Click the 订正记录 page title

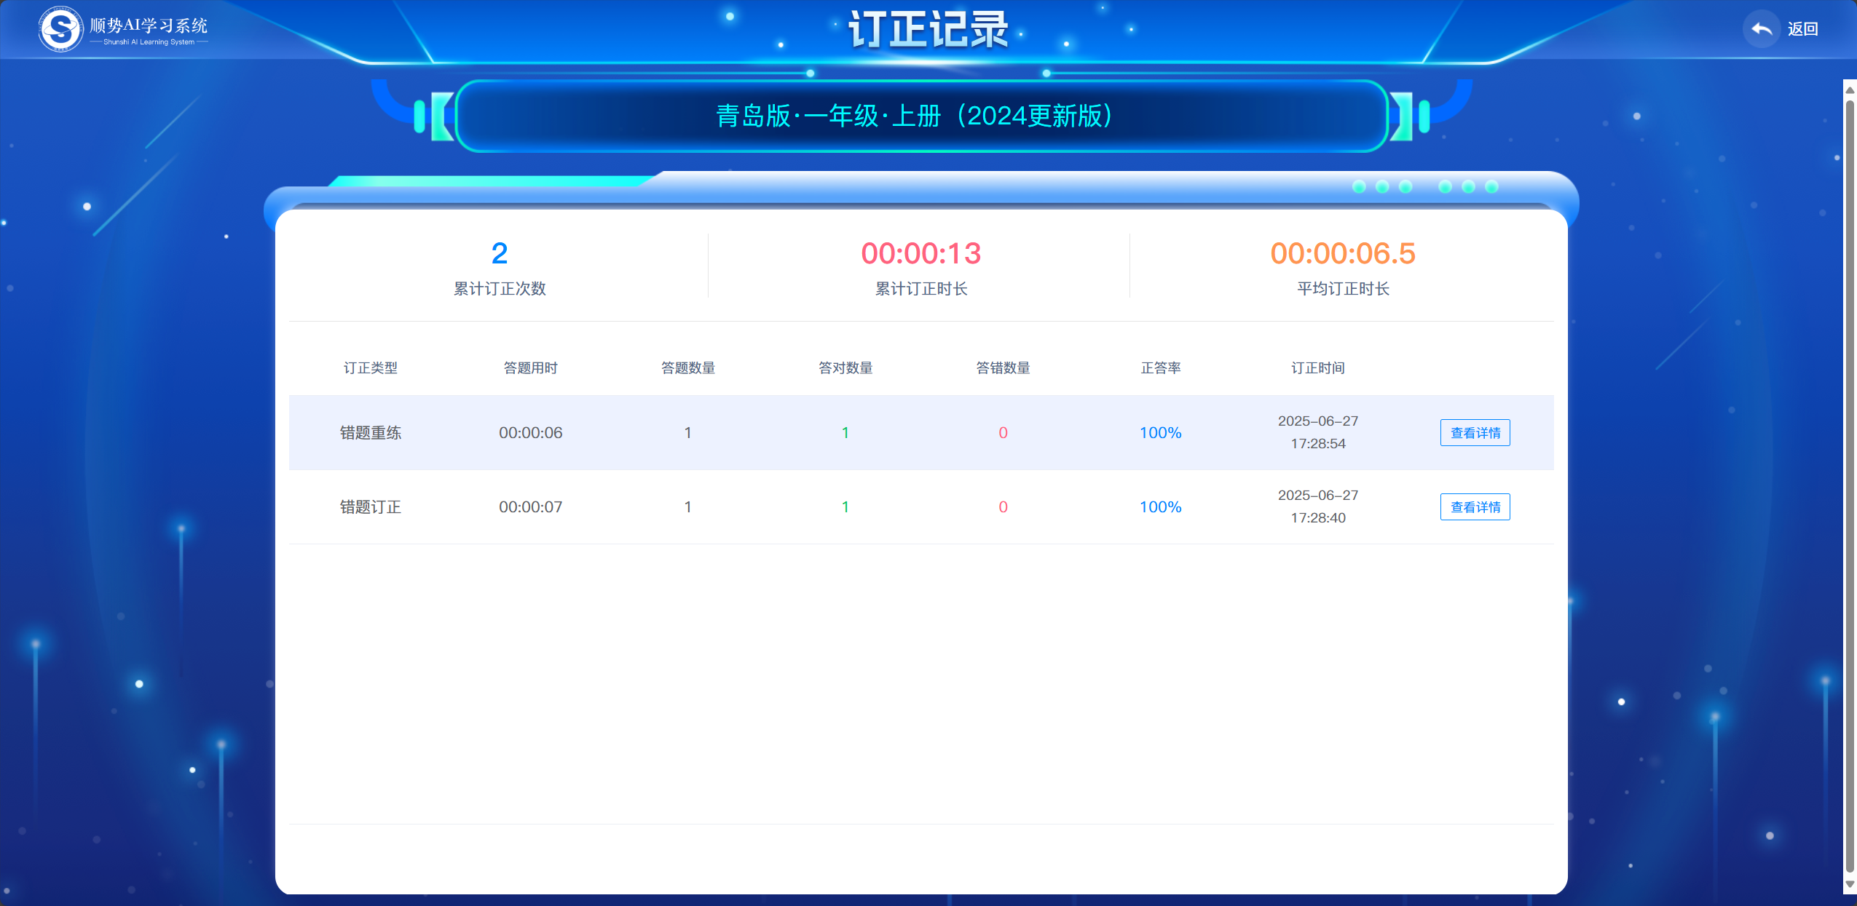pos(928,30)
